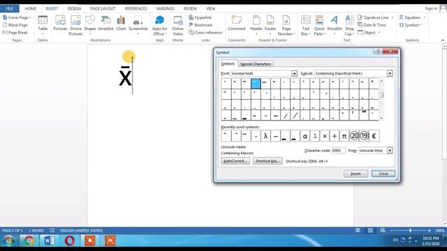
Task: Switch to the REFERENCES tab
Action: 136,8
